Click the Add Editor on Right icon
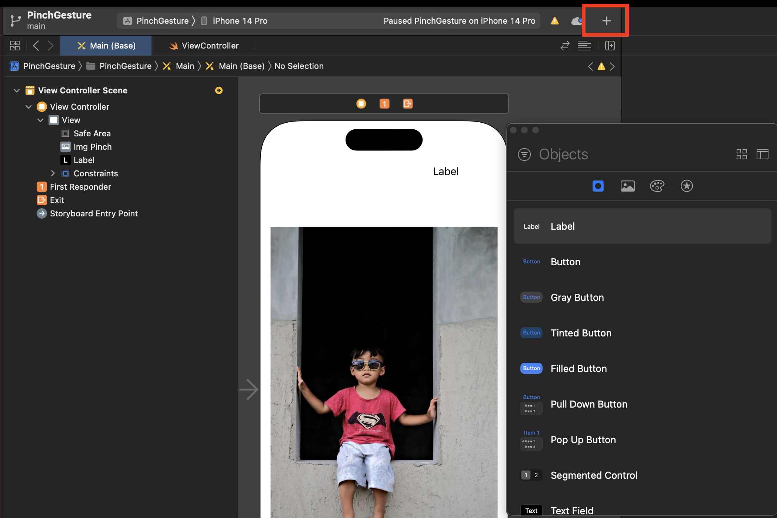This screenshot has width=777, height=518. pyautogui.click(x=610, y=46)
